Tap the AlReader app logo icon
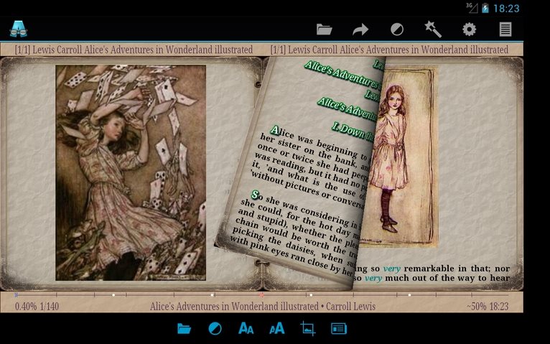The height and width of the screenshot is (344, 550). click(18, 29)
